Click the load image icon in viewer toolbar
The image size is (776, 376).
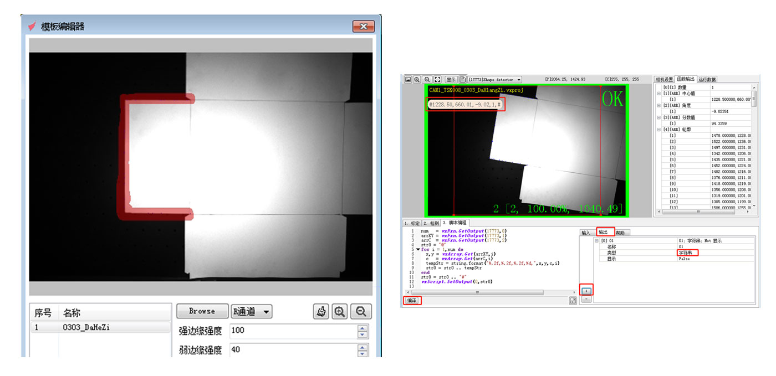[x=407, y=80]
